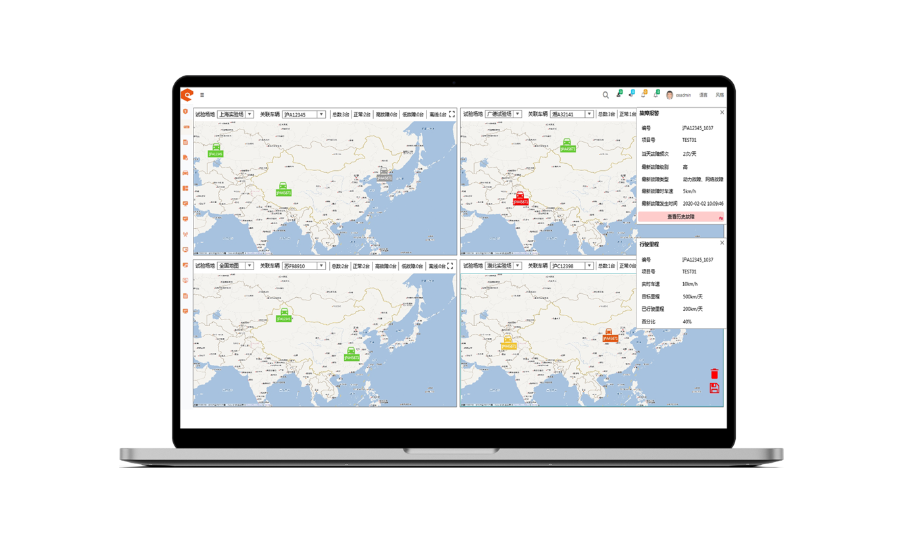903x543 pixels.
Task: Close the 行驶里程 panel
Action: click(x=722, y=243)
